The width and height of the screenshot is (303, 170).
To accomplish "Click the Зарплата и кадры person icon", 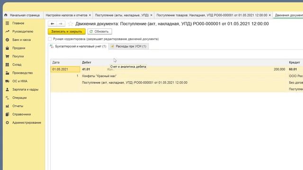I will click(8, 89).
